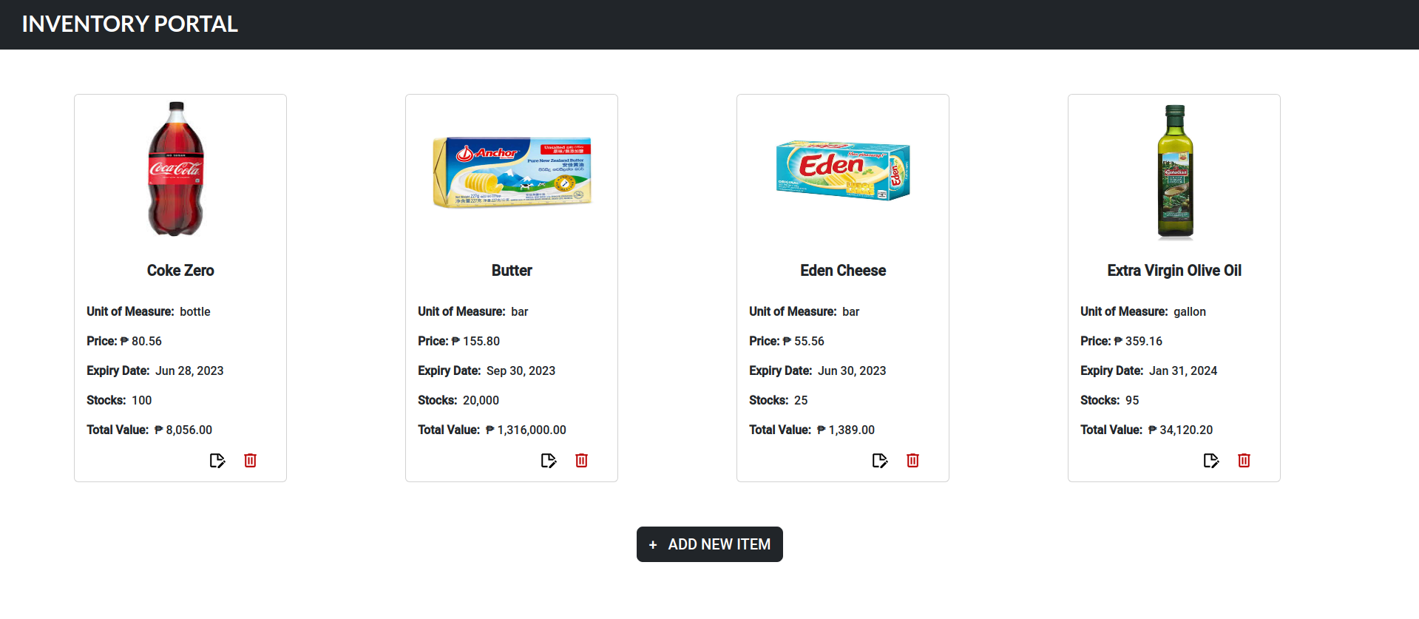Select the Coke Zero product title
1419x619 pixels.
180,270
